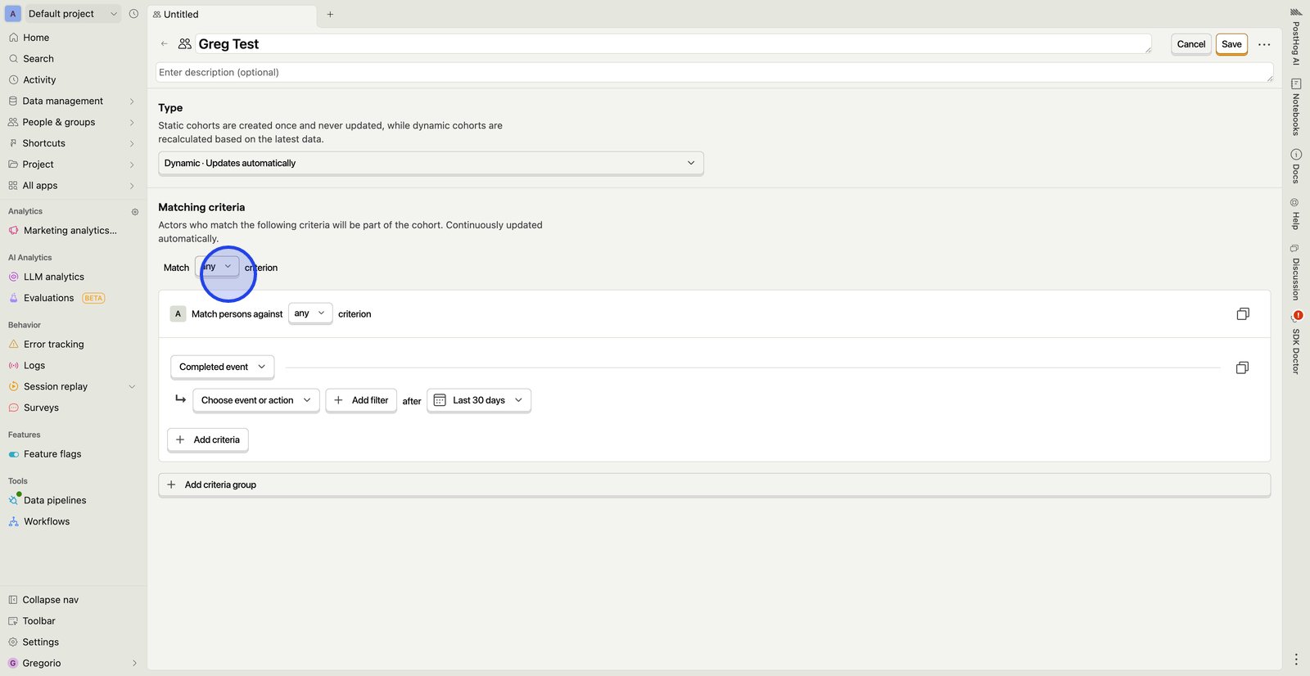The width and height of the screenshot is (1310, 676).
Task: Open Choose event or action selector
Action: coord(255,400)
